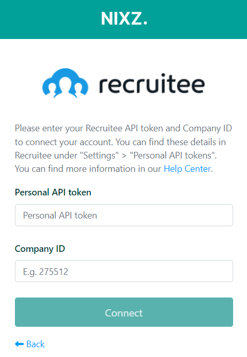This screenshot has height=357, width=247.
Task: Select the right person silhouette in cloud logo
Action: pos(79,89)
